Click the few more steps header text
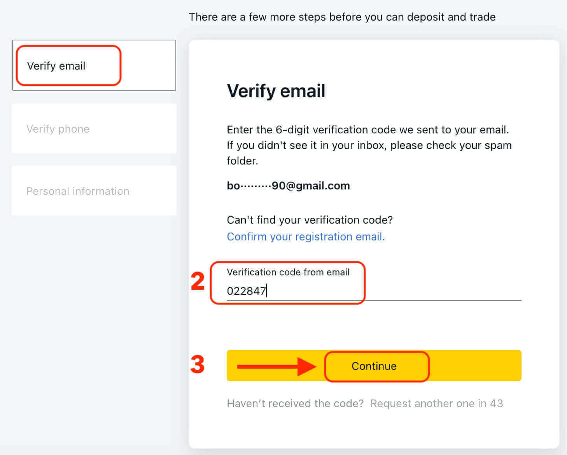Image resolution: width=567 pixels, height=455 pixels. 342,17
